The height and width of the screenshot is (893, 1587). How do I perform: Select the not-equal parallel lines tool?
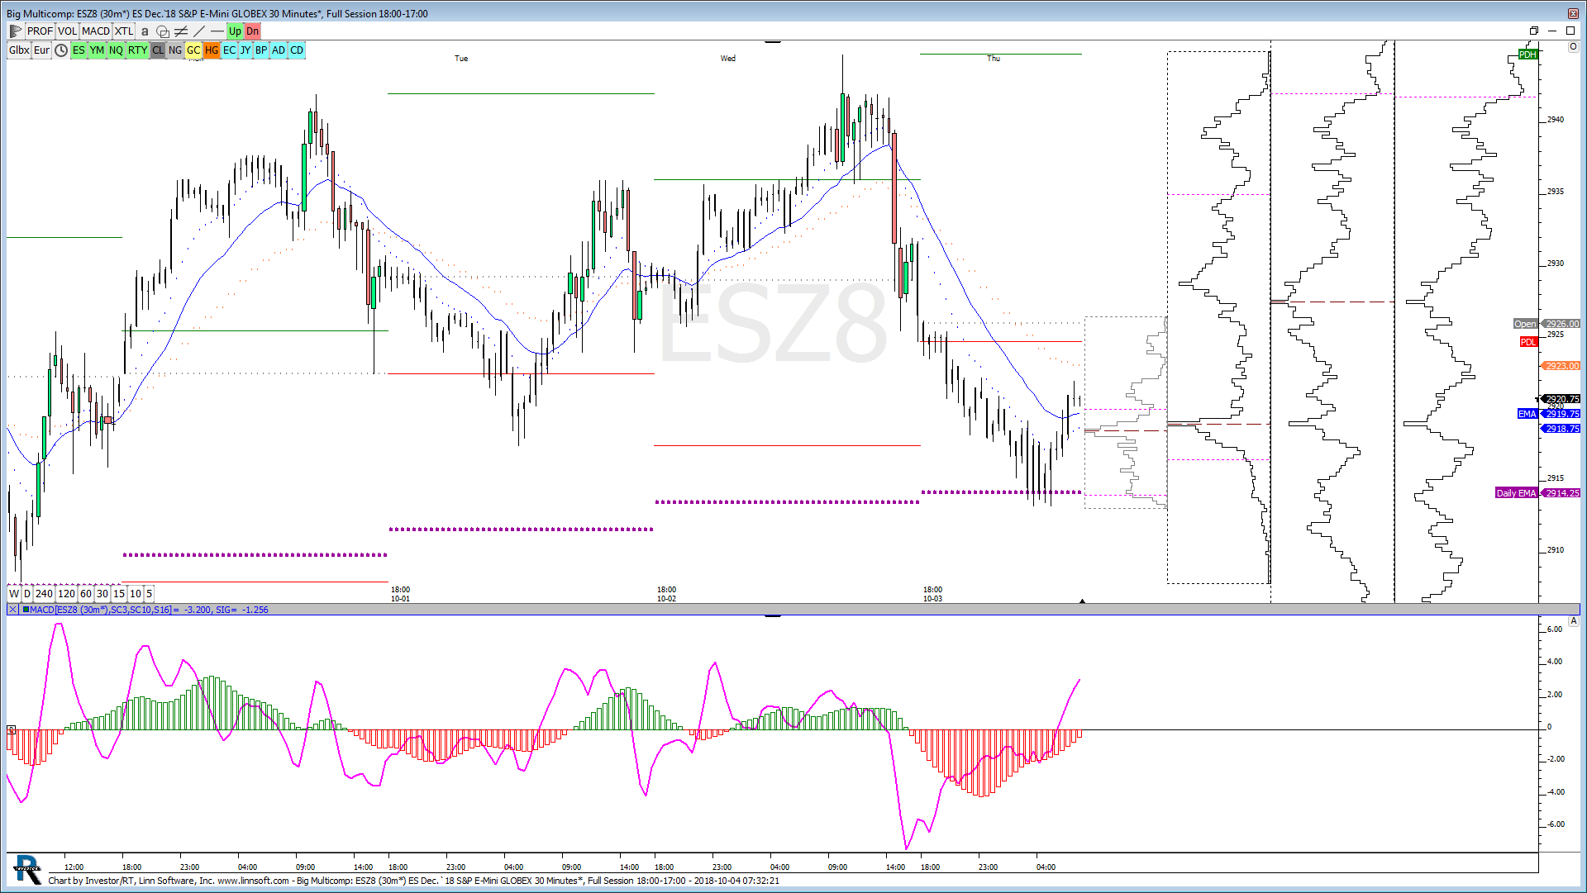(181, 31)
